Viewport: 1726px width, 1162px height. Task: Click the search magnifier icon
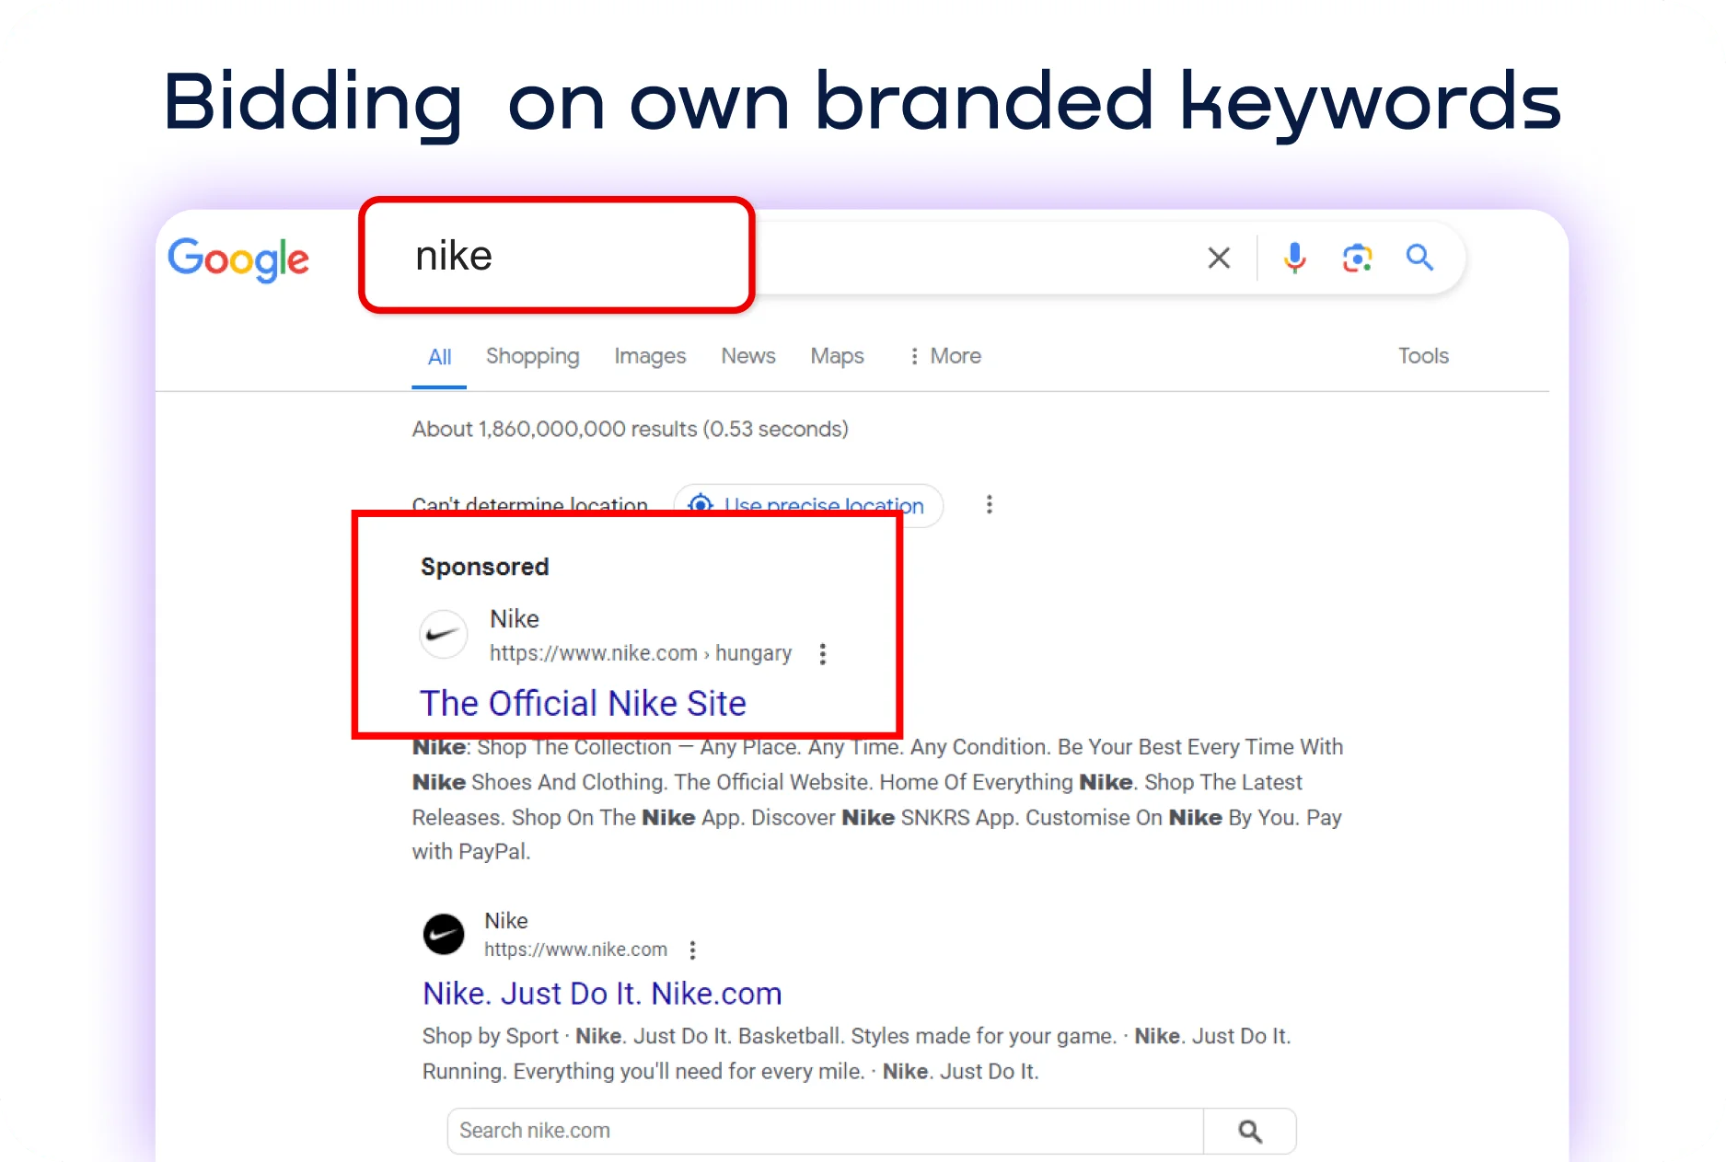pyautogui.click(x=1419, y=258)
